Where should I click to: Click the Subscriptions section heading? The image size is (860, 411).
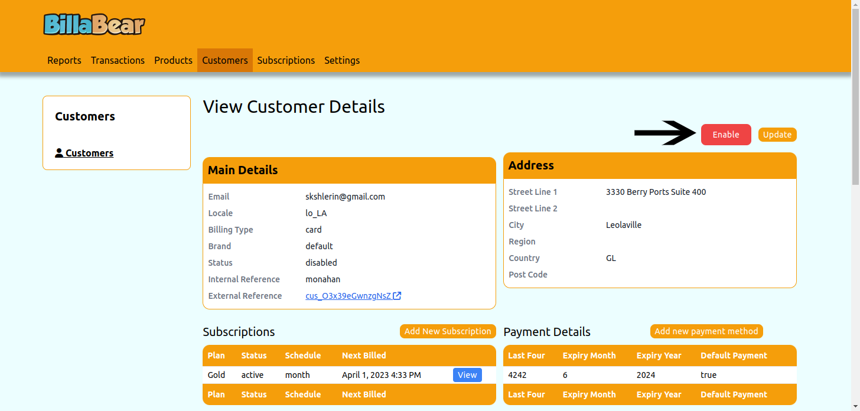[x=239, y=332]
